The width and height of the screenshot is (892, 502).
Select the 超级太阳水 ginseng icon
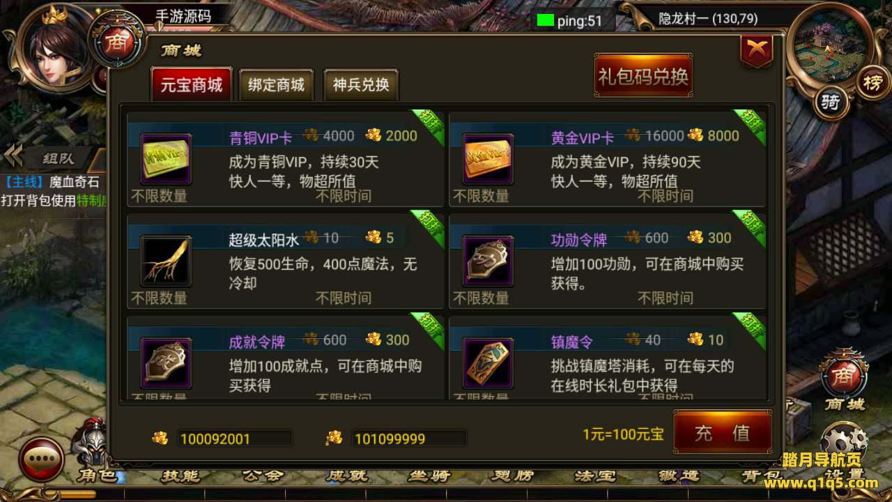(166, 261)
